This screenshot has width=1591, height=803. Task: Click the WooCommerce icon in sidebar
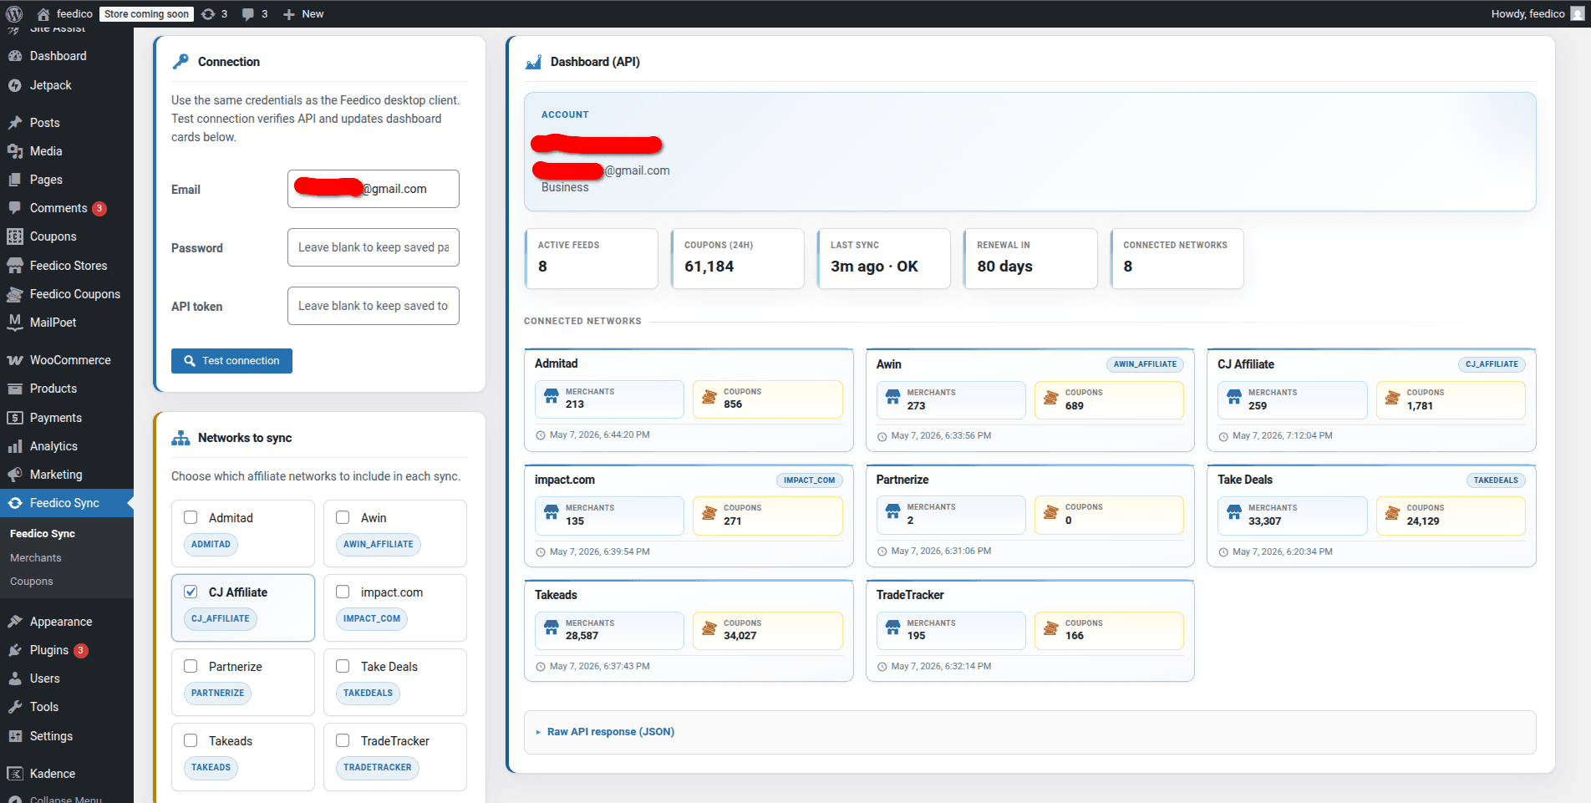coord(15,360)
